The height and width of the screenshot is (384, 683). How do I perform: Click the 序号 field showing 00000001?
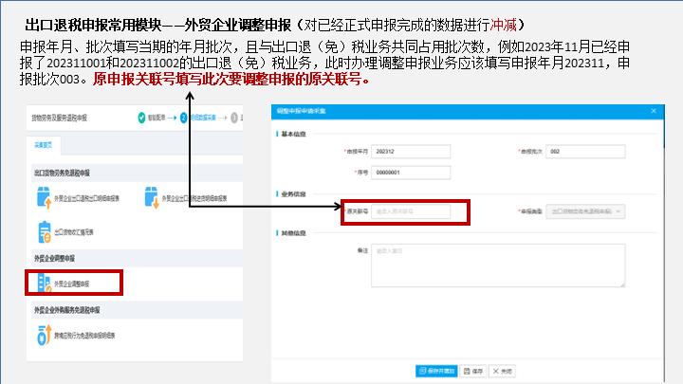411,173
